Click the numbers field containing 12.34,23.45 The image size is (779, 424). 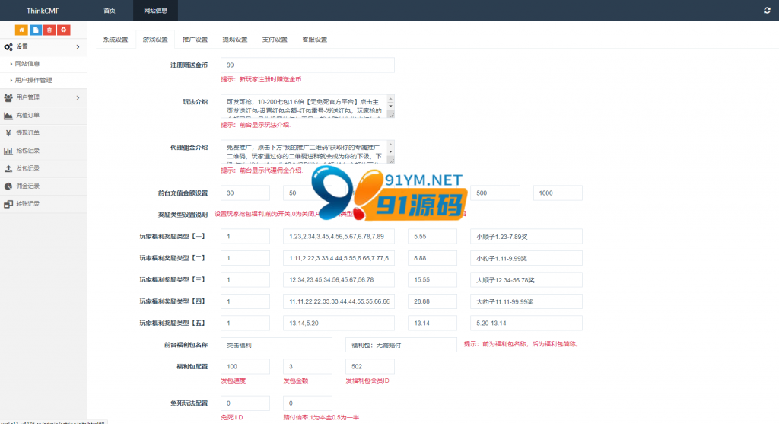pyautogui.click(x=339, y=280)
